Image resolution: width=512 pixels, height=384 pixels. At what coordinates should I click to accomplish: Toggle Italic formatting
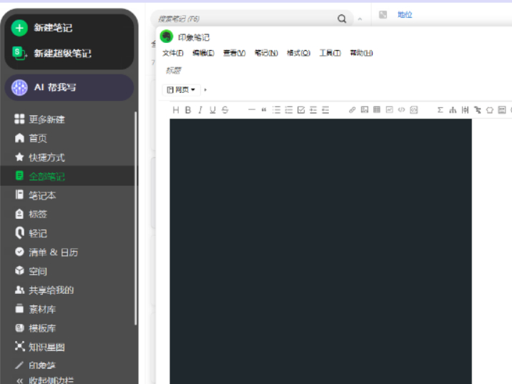(x=200, y=110)
